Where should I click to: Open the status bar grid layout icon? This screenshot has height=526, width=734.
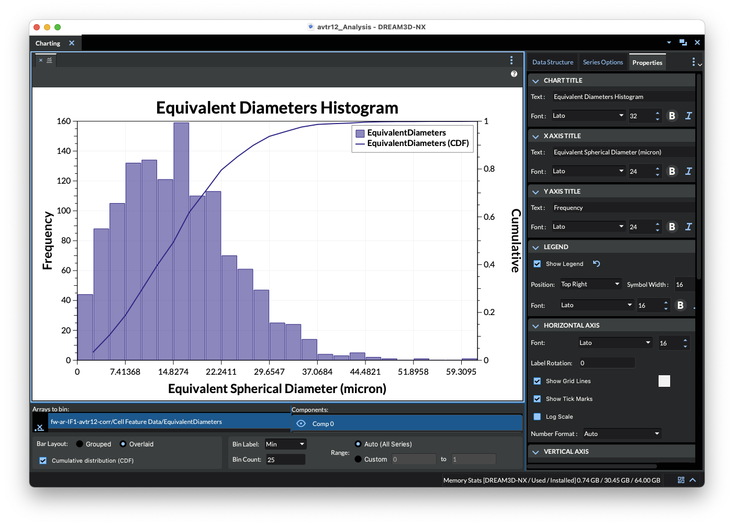click(x=681, y=480)
